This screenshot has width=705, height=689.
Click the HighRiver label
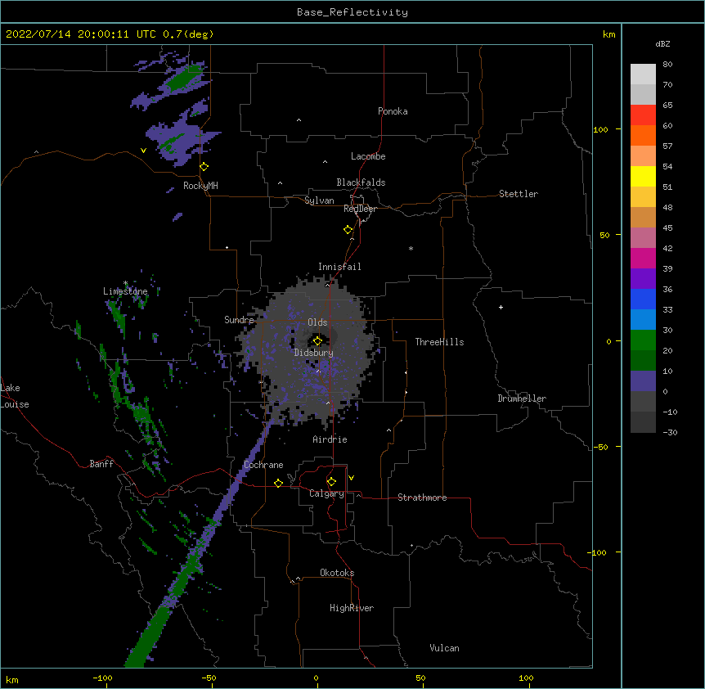pos(352,608)
